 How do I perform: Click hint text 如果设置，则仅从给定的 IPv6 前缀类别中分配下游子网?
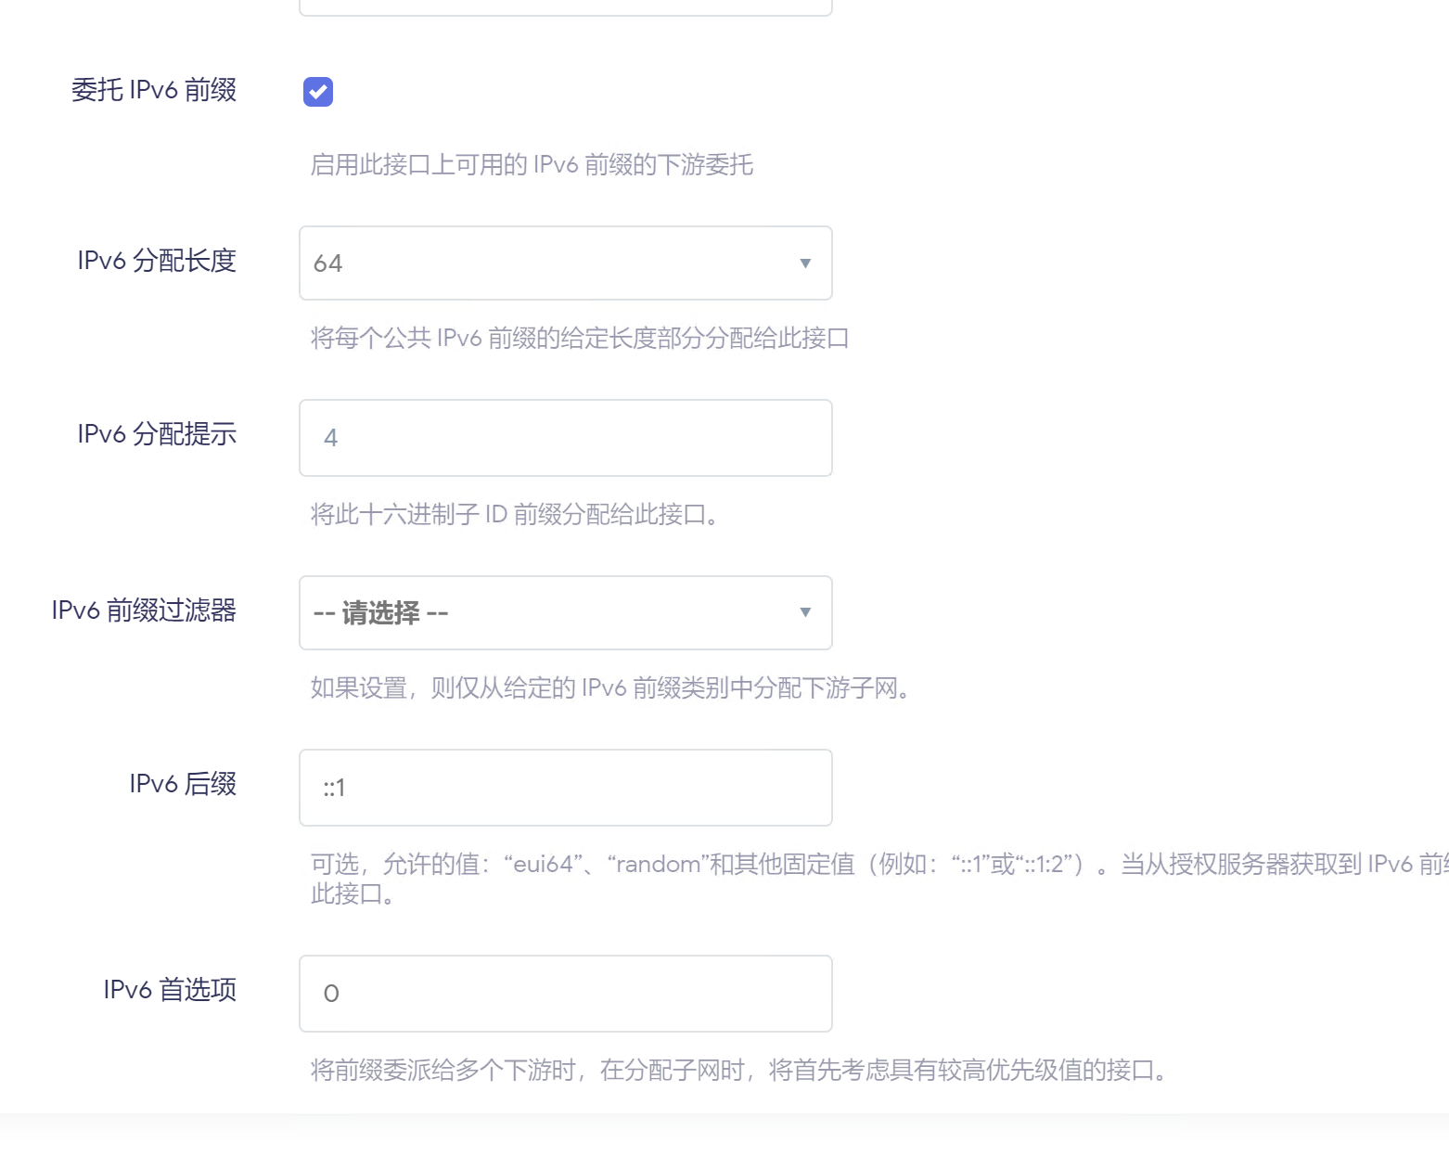[612, 688]
